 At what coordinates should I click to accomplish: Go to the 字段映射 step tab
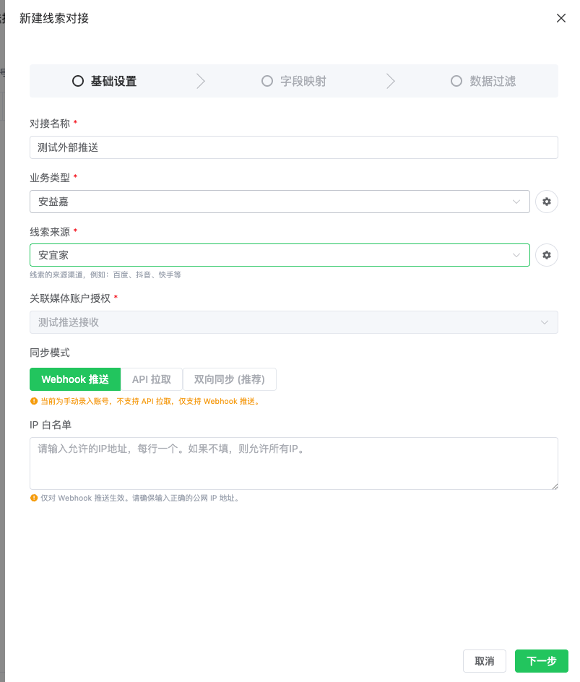pos(294,81)
